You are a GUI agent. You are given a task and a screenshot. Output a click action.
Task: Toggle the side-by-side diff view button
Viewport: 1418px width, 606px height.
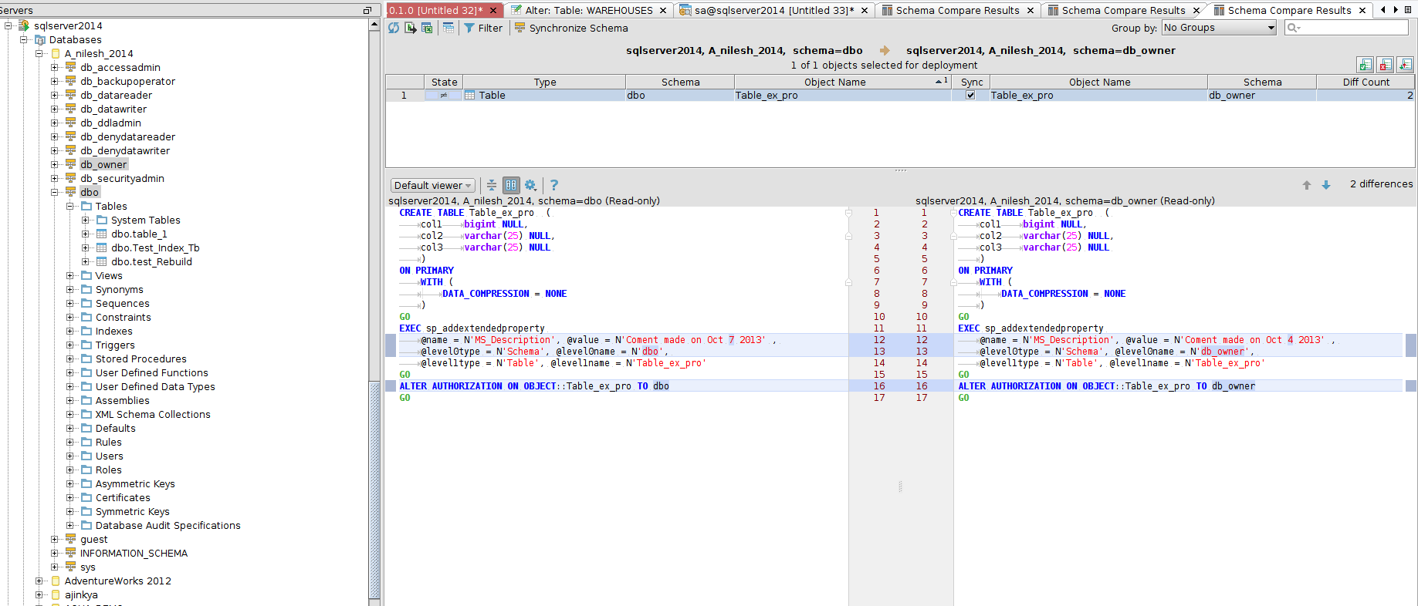pyautogui.click(x=511, y=185)
